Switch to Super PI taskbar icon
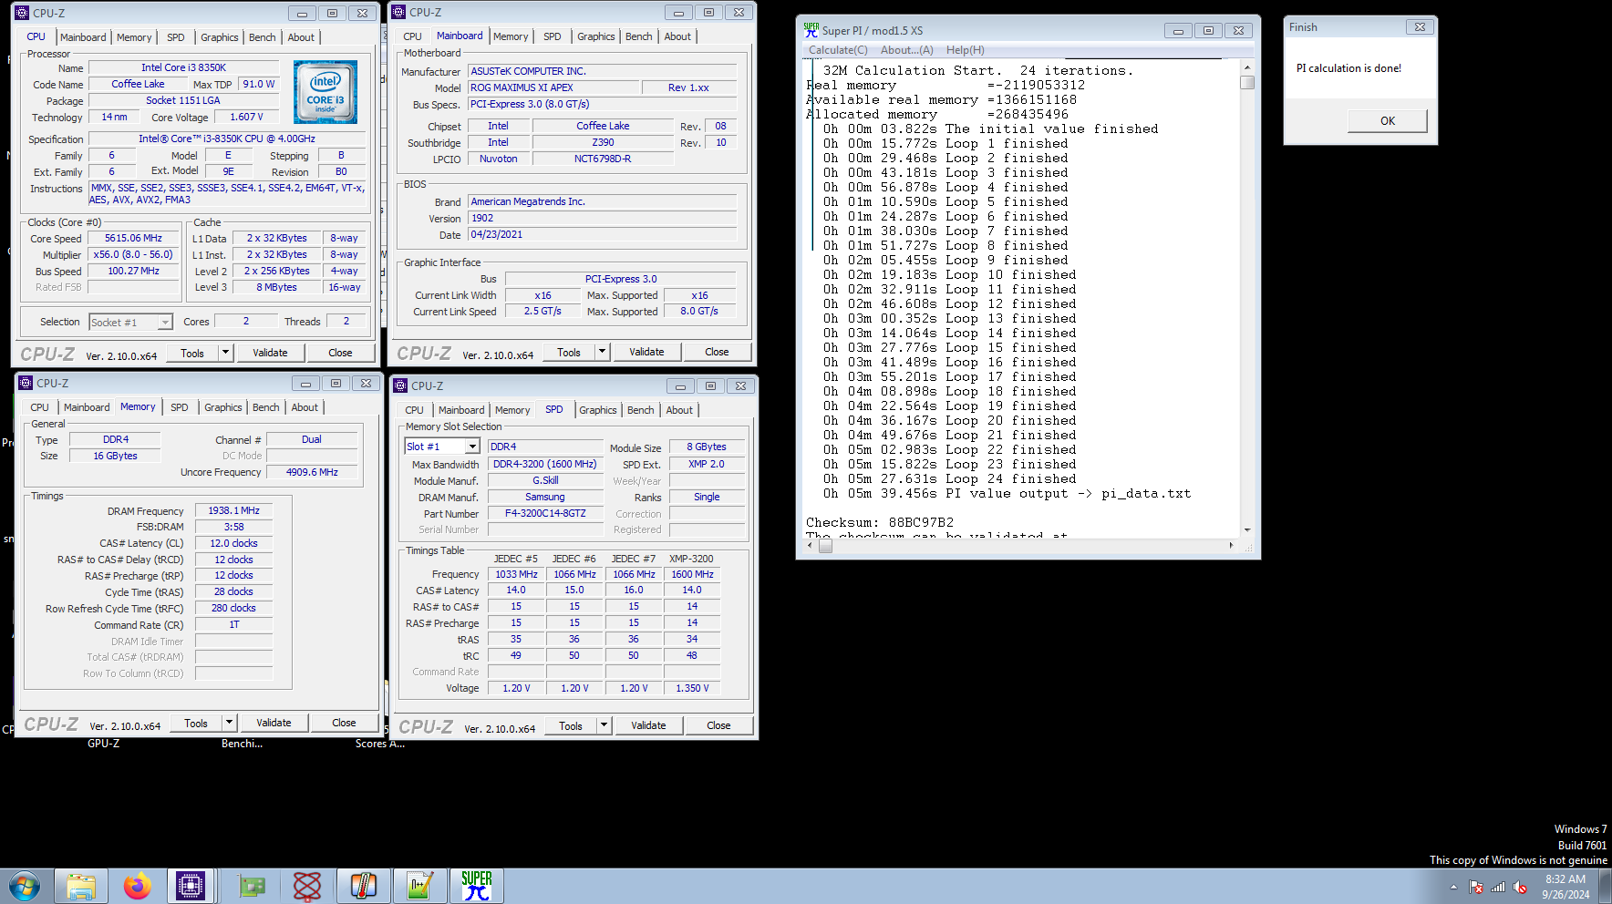 pyautogui.click(x=477, y=886)
